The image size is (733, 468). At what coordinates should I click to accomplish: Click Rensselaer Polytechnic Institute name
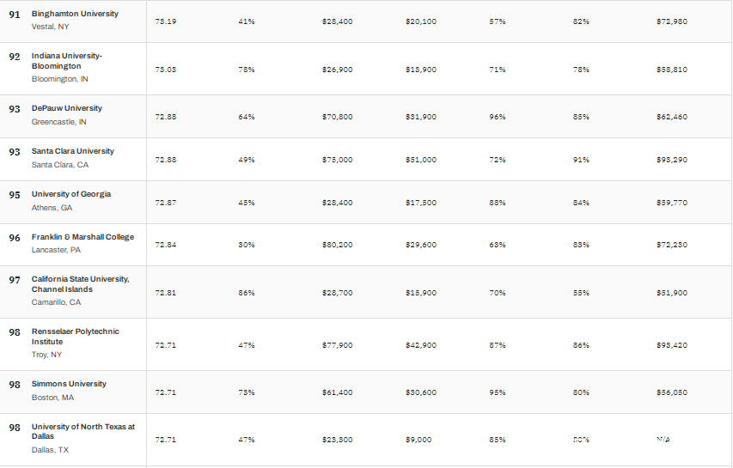pyautogui.click(x=76, y=337)
